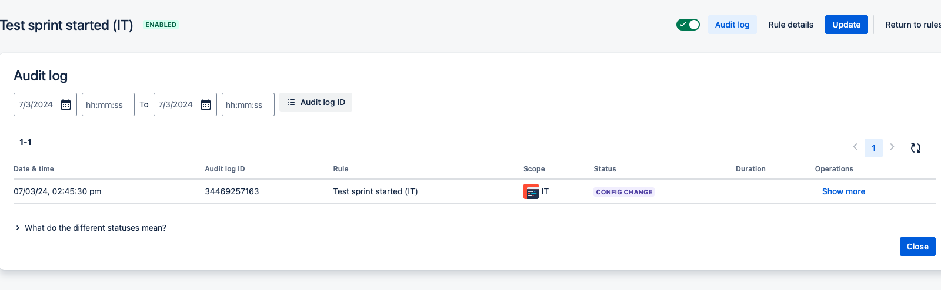Click Return to rules link
Screen dimensions: 941x290
[913, 25]
